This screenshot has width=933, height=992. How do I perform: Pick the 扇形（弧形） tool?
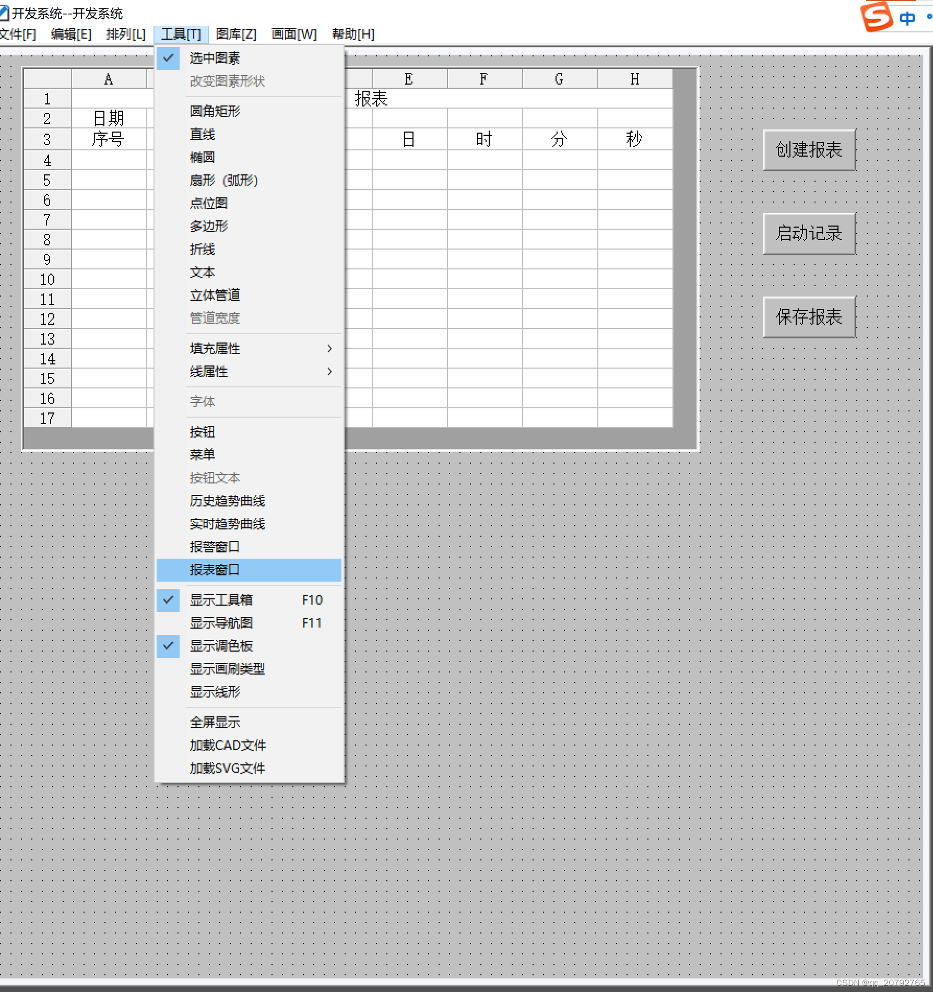[x=249, y=180]
